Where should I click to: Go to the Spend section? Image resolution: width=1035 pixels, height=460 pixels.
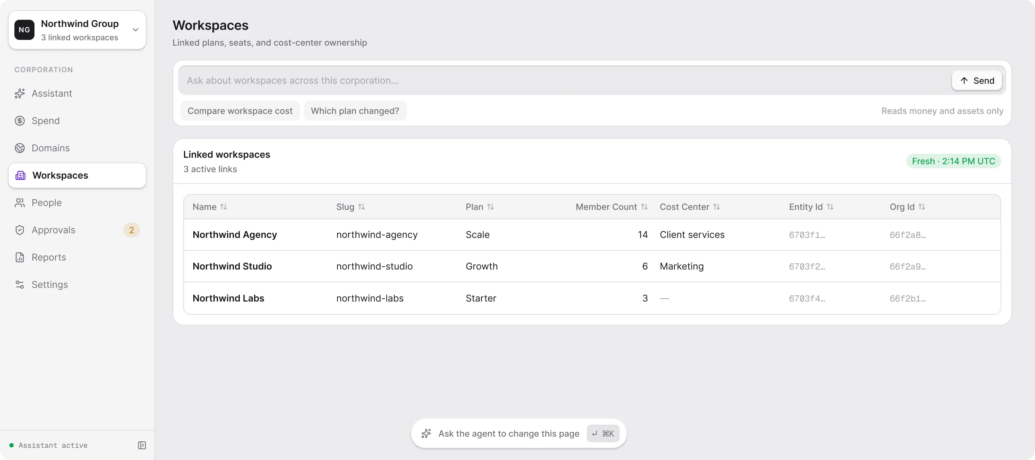tap(77, 120)
